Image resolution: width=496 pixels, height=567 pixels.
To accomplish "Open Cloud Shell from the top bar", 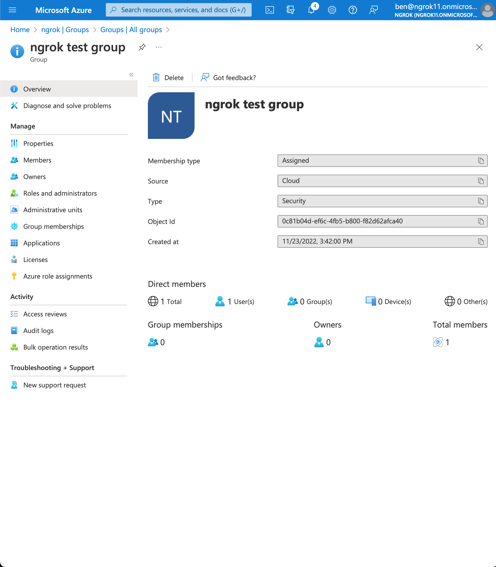I will [x=270, y=10].
